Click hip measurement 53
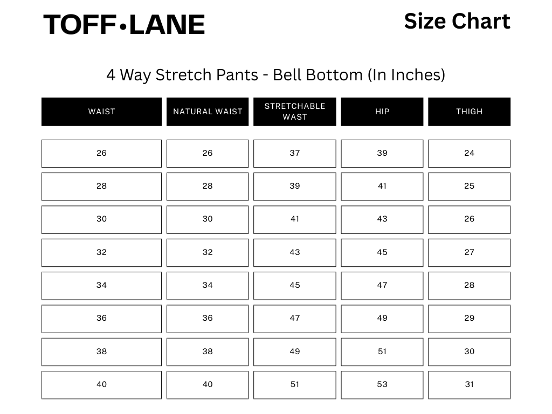Image resolution: width=552 pixels, height=414 pixels. [x=382, y=384]
